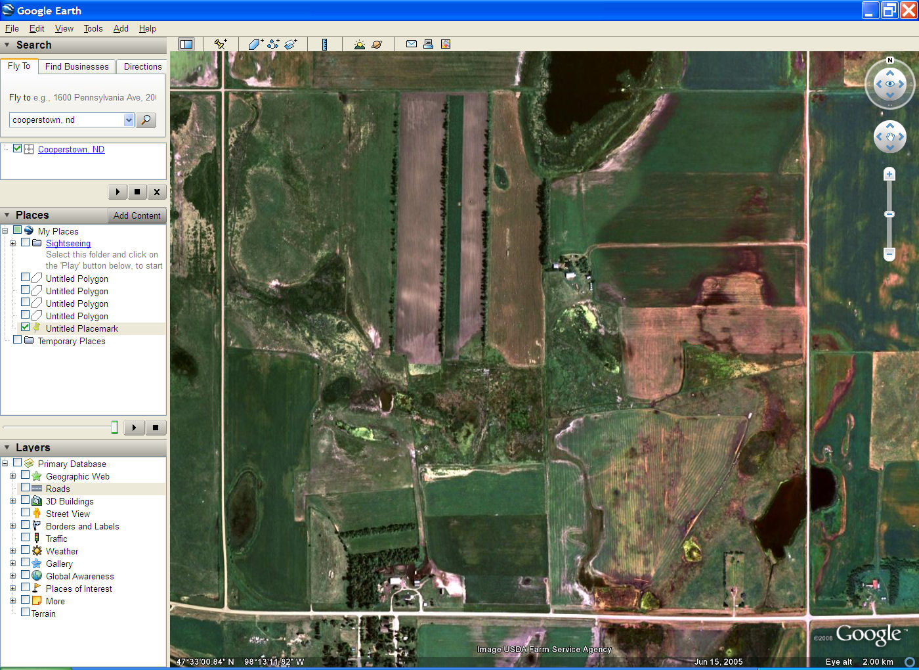The image size is (919, 670).
Task: Collapse the My Places tree node
Action: pyautogui.click(x=5, y=231)
